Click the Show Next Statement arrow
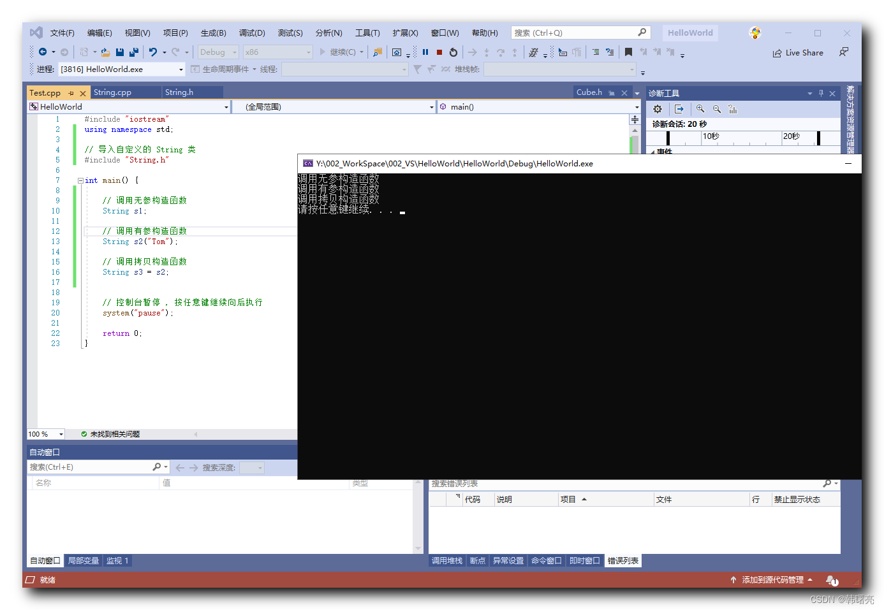This screenshot has height=610, width=884. [x=473, y=52]
